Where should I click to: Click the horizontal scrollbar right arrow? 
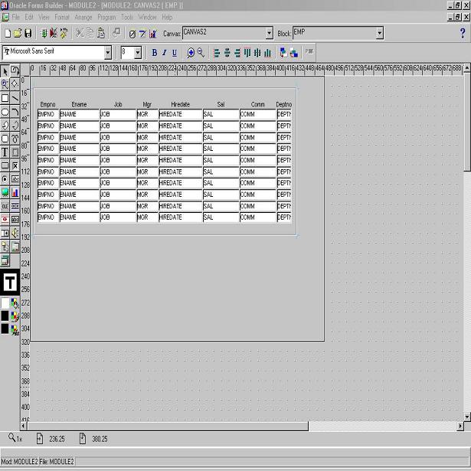[x=460, y=426]
